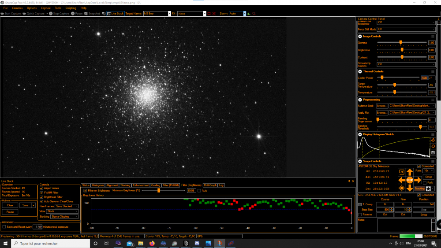Screen dimensions: 441x248
Task: Click the auto-stretch lightning bolt icon
Action: (433, 140)
